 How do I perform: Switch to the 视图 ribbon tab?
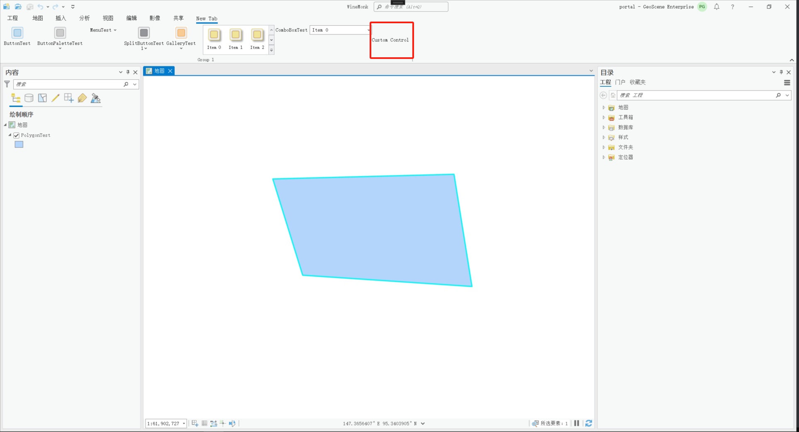click(108, 18)
